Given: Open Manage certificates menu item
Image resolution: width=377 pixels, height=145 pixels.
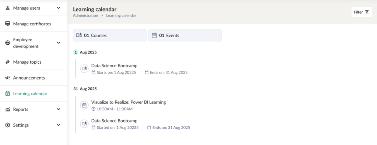Looking at the screenshot, I should [x=34, y=24].
